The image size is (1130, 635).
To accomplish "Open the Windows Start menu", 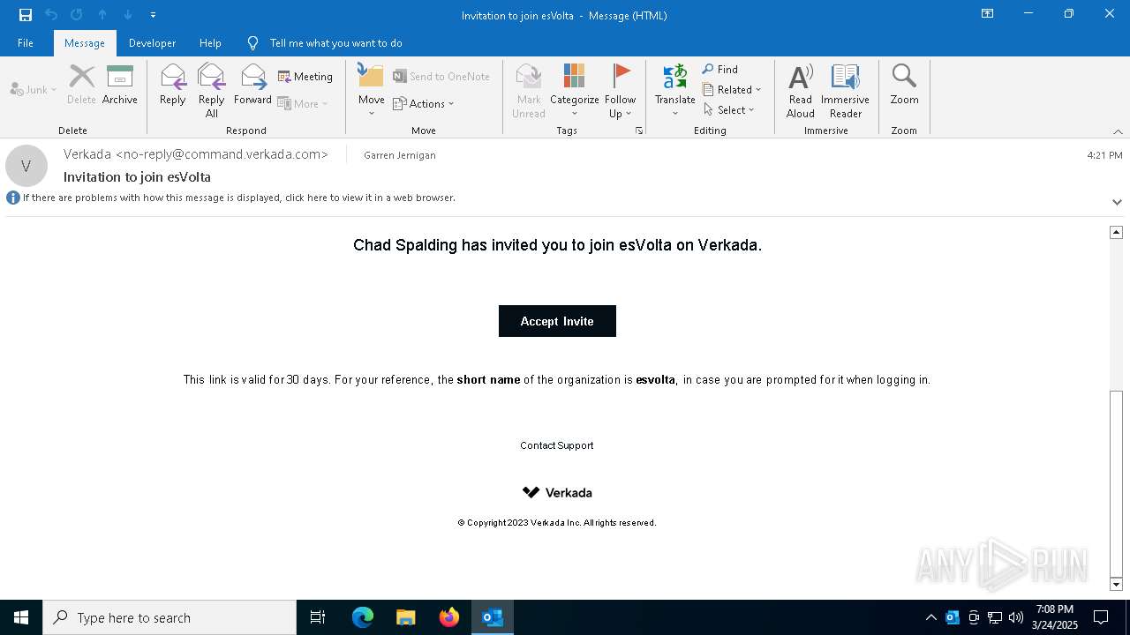I will point(21,617).
